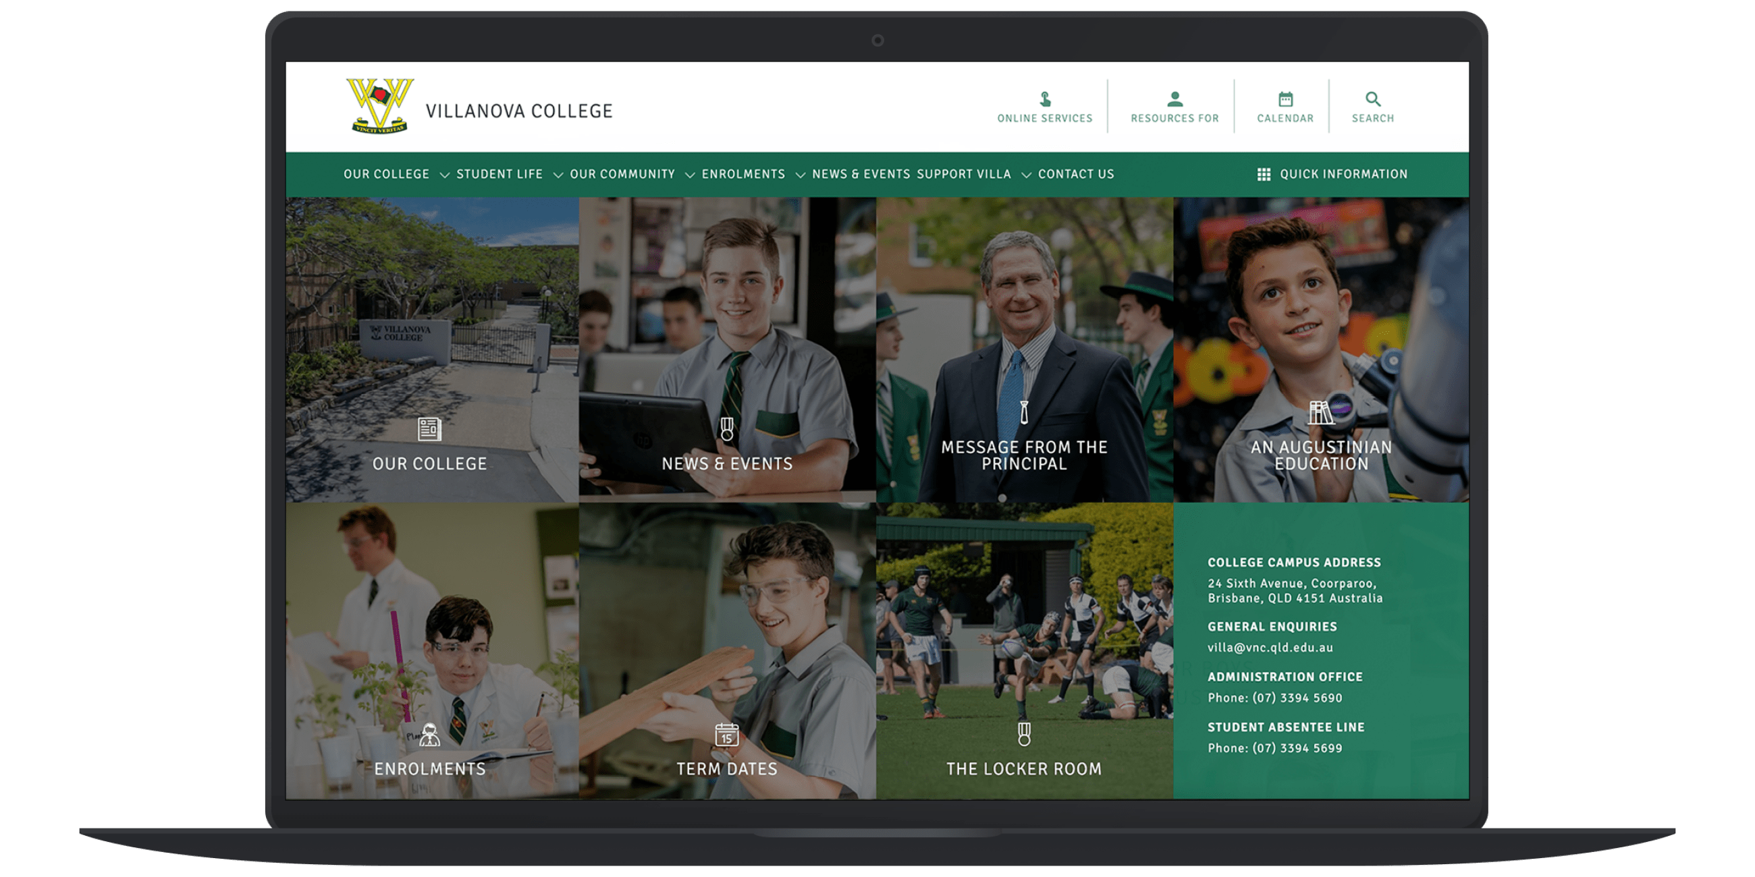This screenshot has width=1755, height=877.
Task: Click the icon above Enrolments tile
Action: pyautogui.click(x=429, y=735)
